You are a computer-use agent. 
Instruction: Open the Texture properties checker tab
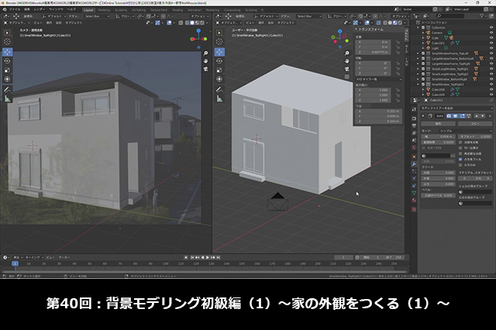coord(414,209)
